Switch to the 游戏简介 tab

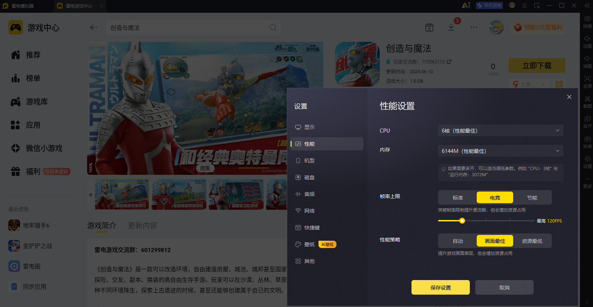tap(102, 226)
